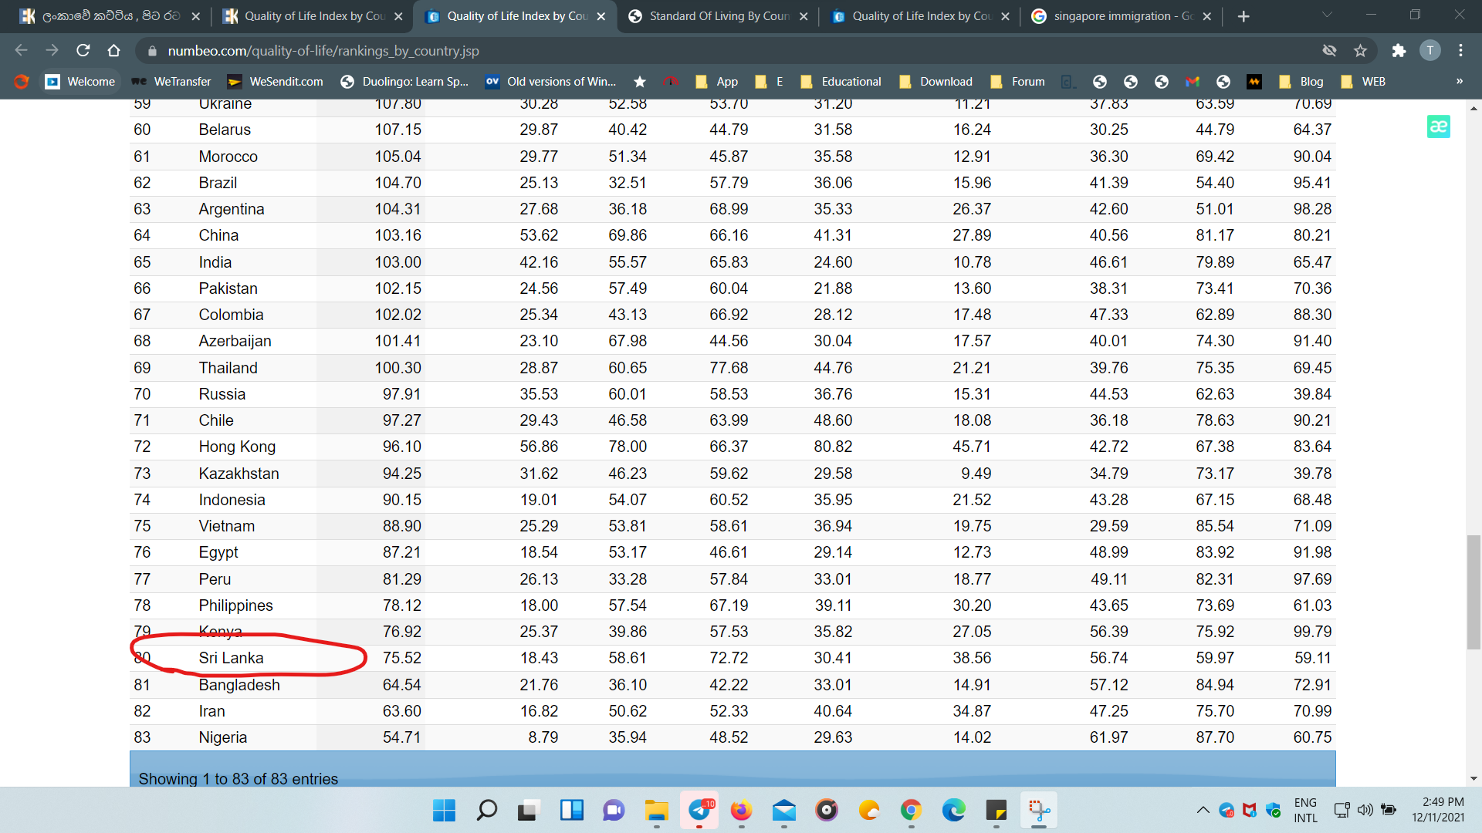Expand the Educational bookmarks folder
The width and height of the screenshot is (1482, 833).
(x=841, y=82)
